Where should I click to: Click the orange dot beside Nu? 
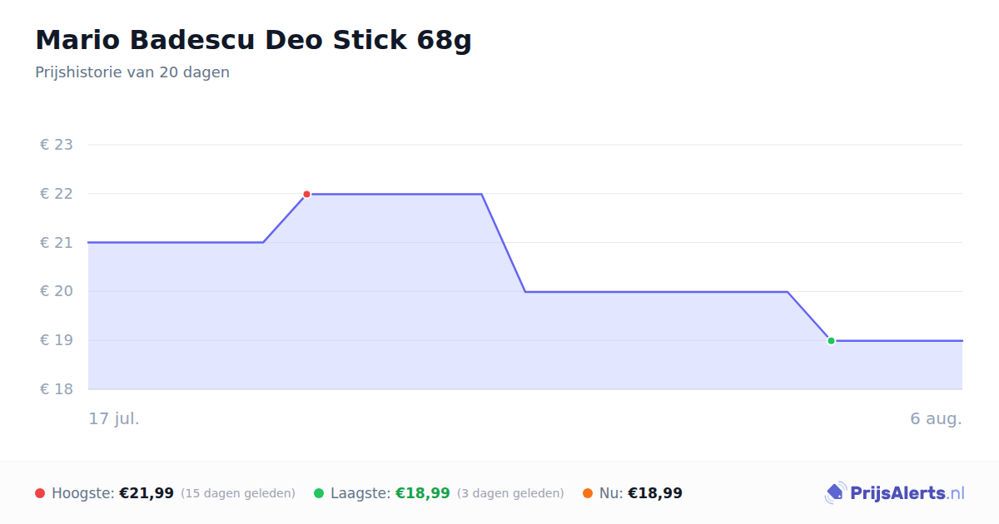(588, 493)
